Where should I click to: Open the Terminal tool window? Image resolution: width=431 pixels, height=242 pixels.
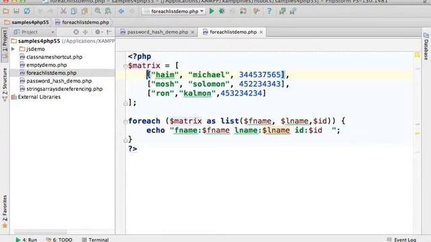[96, 239]
